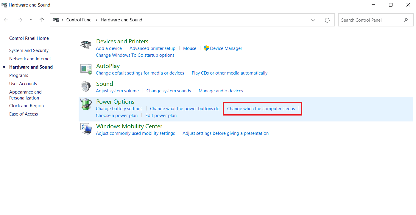Click Control Panel in the breadcrumb path
This screenshot has height=215, width=416.
[x=80, y=20]
